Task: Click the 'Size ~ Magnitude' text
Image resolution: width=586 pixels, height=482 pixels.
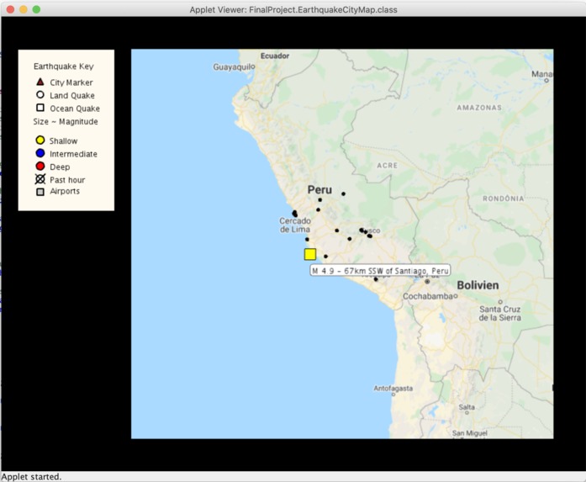Action: pyautogui.click(x=66, y=121)
